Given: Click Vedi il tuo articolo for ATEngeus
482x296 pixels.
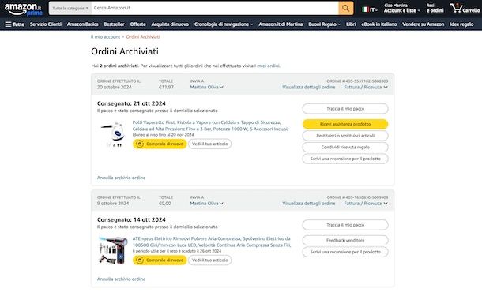Looking at the screenshot, I should pos(209,260).
